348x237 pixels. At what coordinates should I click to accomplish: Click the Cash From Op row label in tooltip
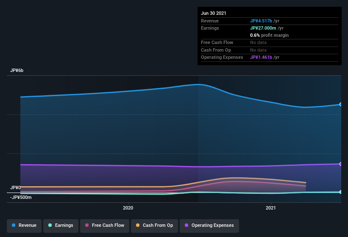tap(216, 50)
